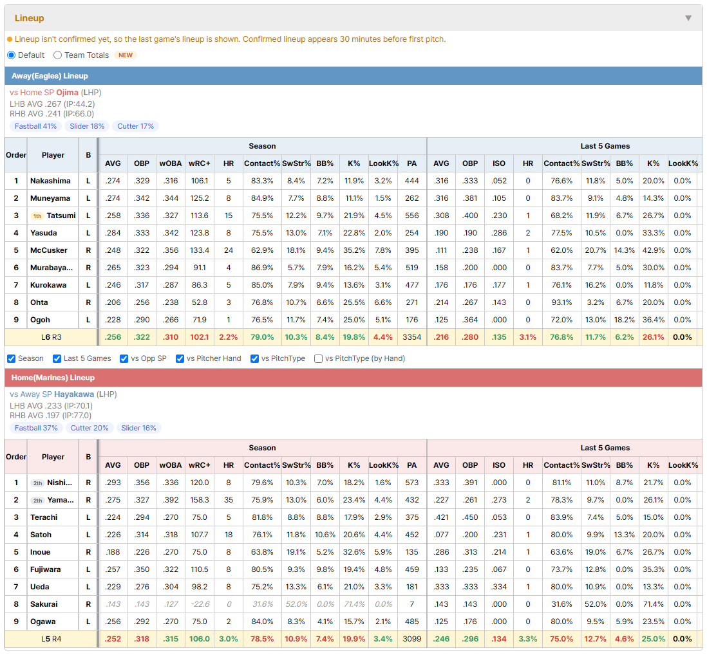Sort Marines table by wOBA column header
Image resolution: width=707 pixels, height=655 pixels.
[x=171, y=465]
